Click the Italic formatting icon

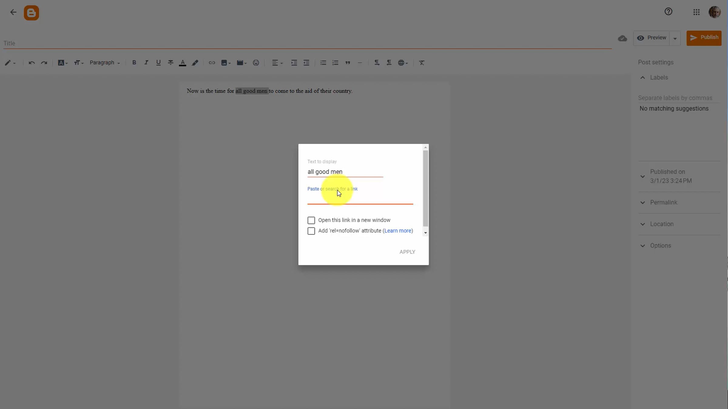(146, 62)
